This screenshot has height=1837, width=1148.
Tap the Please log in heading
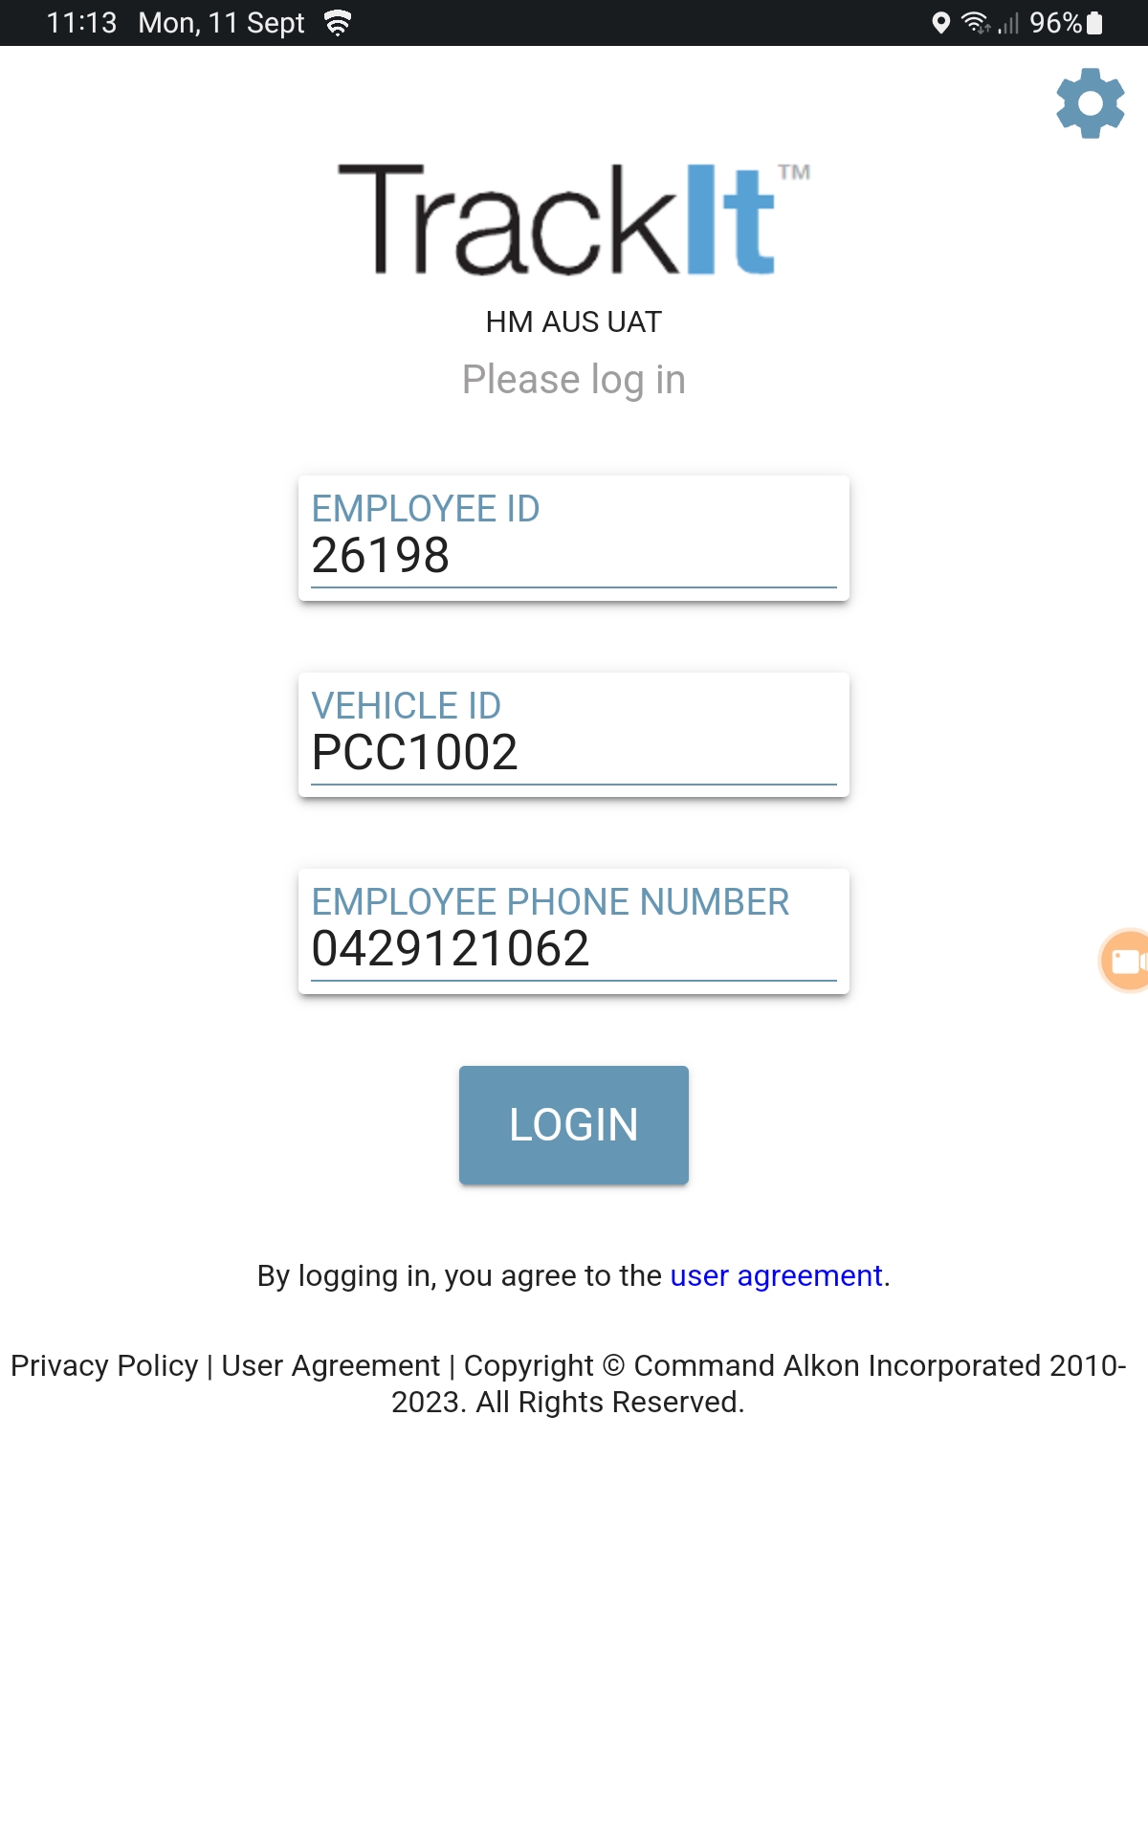coord(573,380)
